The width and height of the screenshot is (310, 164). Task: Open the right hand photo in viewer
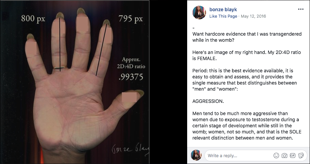75,82
